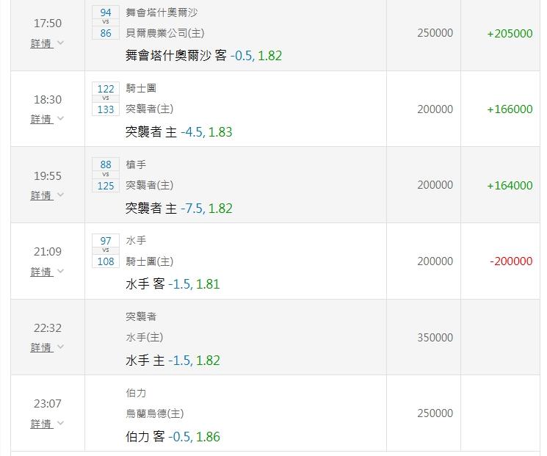Open 詳情 link for the 21:09 bet
547x456 pixels.
pos(42,272)
